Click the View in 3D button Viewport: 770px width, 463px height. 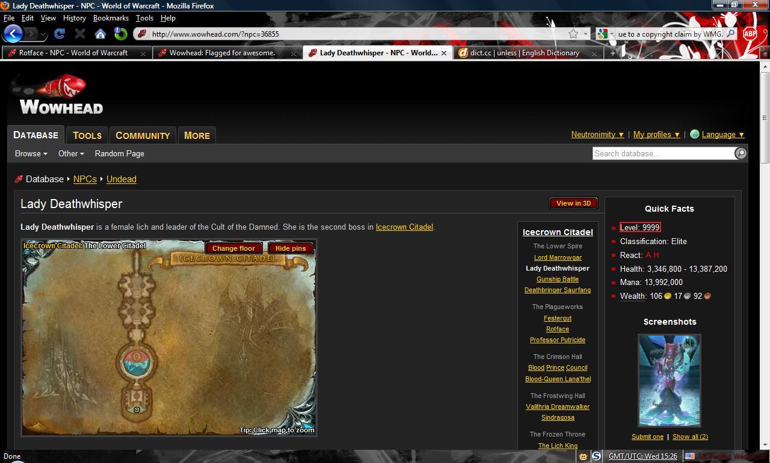(573, 203)
